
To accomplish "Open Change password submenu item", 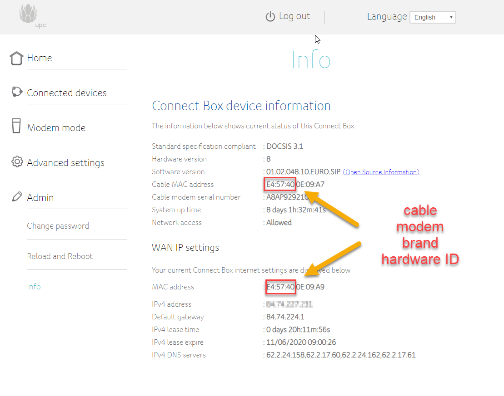I will (x=58, y=226).
